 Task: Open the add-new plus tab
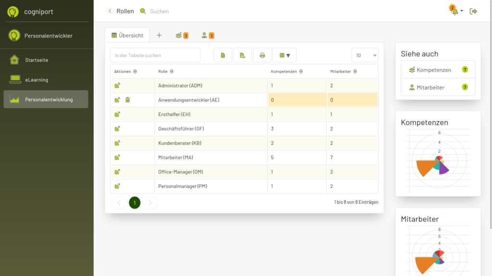159,35
